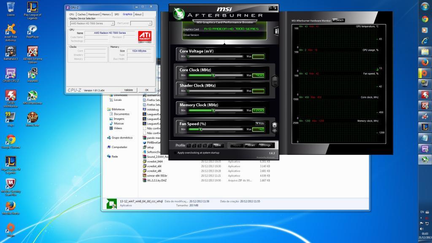Open Mozilla Firefox desktop shortcut
The height and width of the screenshot is (243, 432).
tap(11, 208)
